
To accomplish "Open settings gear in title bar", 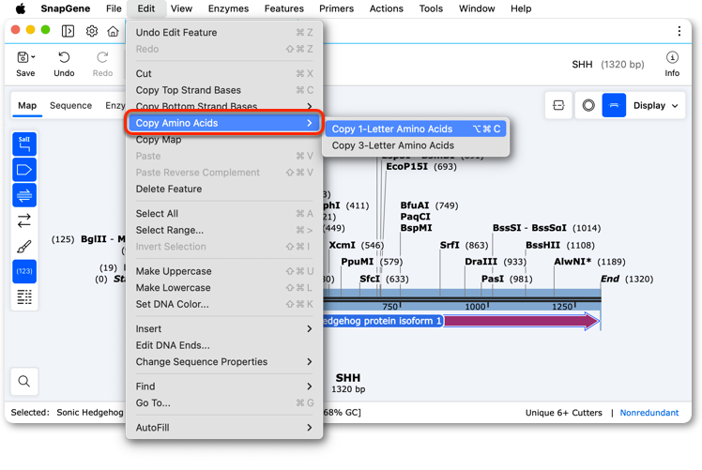I will 92,31.
